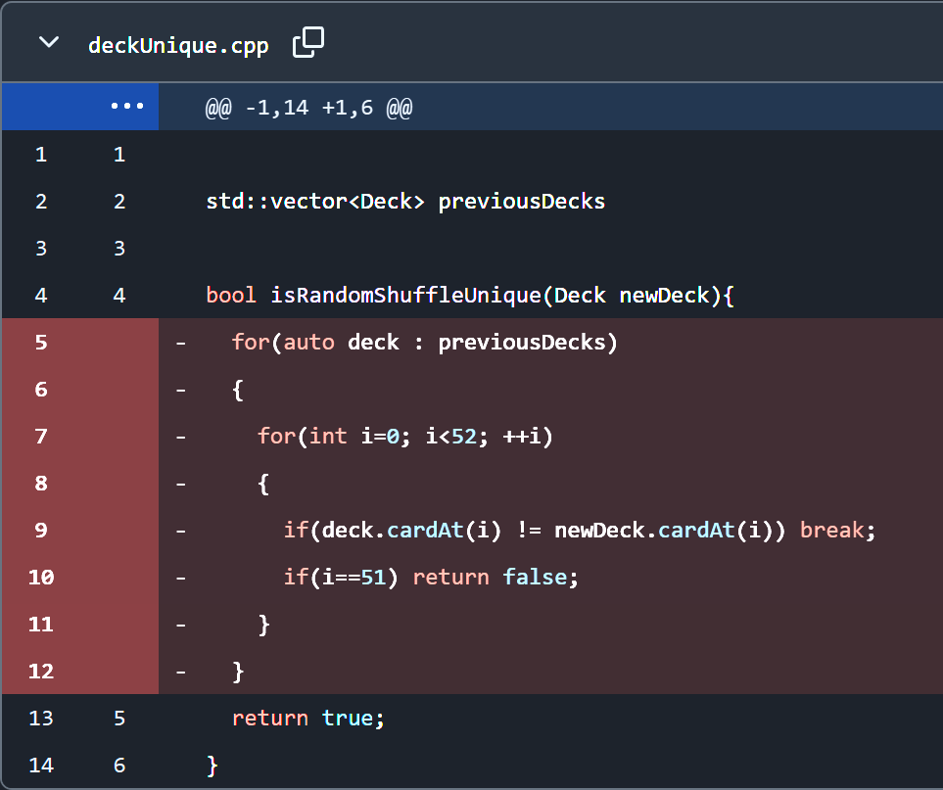Click the cardAt comparison break line
Viewport: 943px width, 790px height.
pyautogui.click(x=578, y=531)
